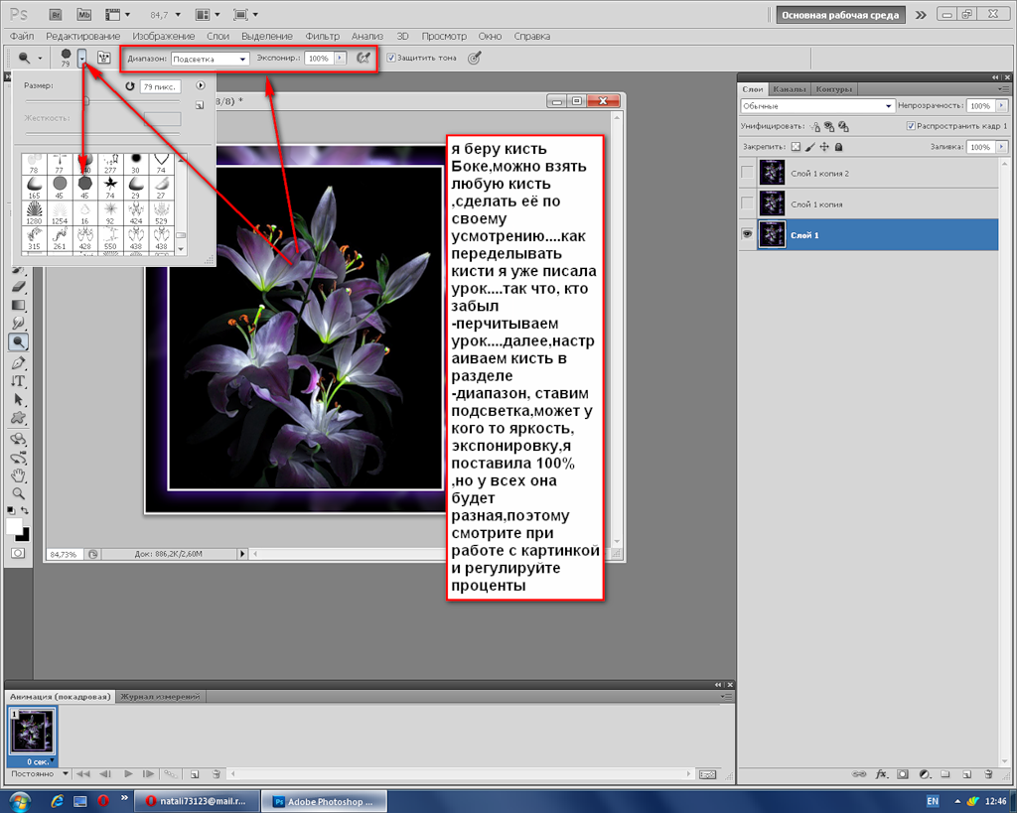Screen dimensions: 1017x813
Task: Pick the Hand tool
Action: (x=18, y=474)
